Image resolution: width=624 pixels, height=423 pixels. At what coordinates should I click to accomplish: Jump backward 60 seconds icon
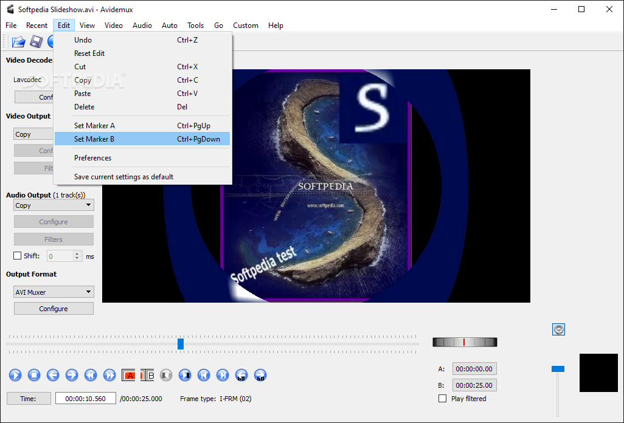pyautogui.click(x=241, y=375)
